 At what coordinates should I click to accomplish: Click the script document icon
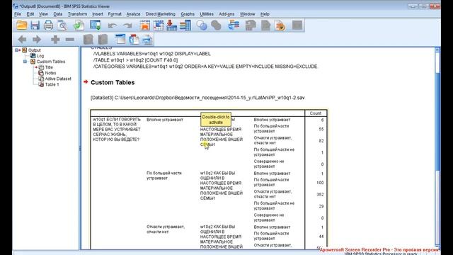coord(280,25)
